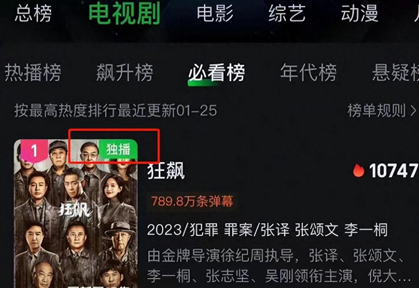Switch to the 电影 tab
The width and height of the screenshot is (419, 288).
tap(215, 13)
